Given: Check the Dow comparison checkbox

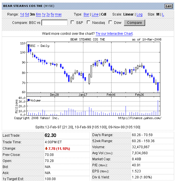Looking at the screenshot, I should (x=110, y=22).
